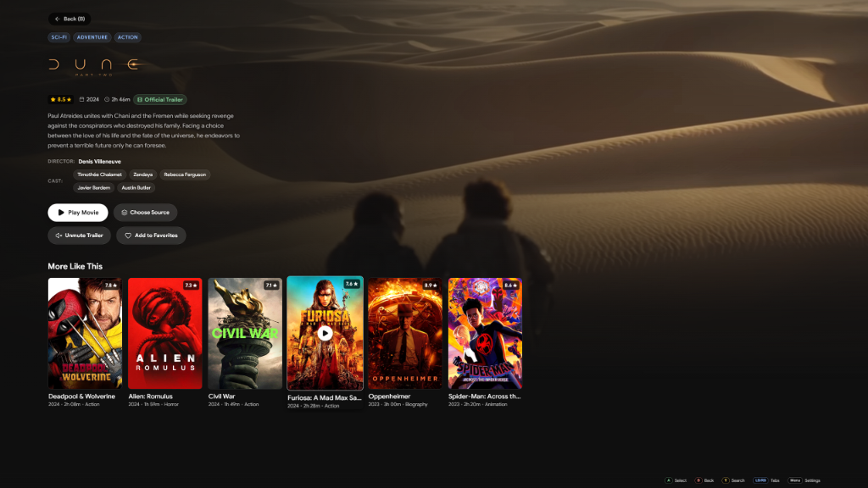Click the 8.5 star rating badge
This screenshot has height=488, width=868.
(61, 100)
